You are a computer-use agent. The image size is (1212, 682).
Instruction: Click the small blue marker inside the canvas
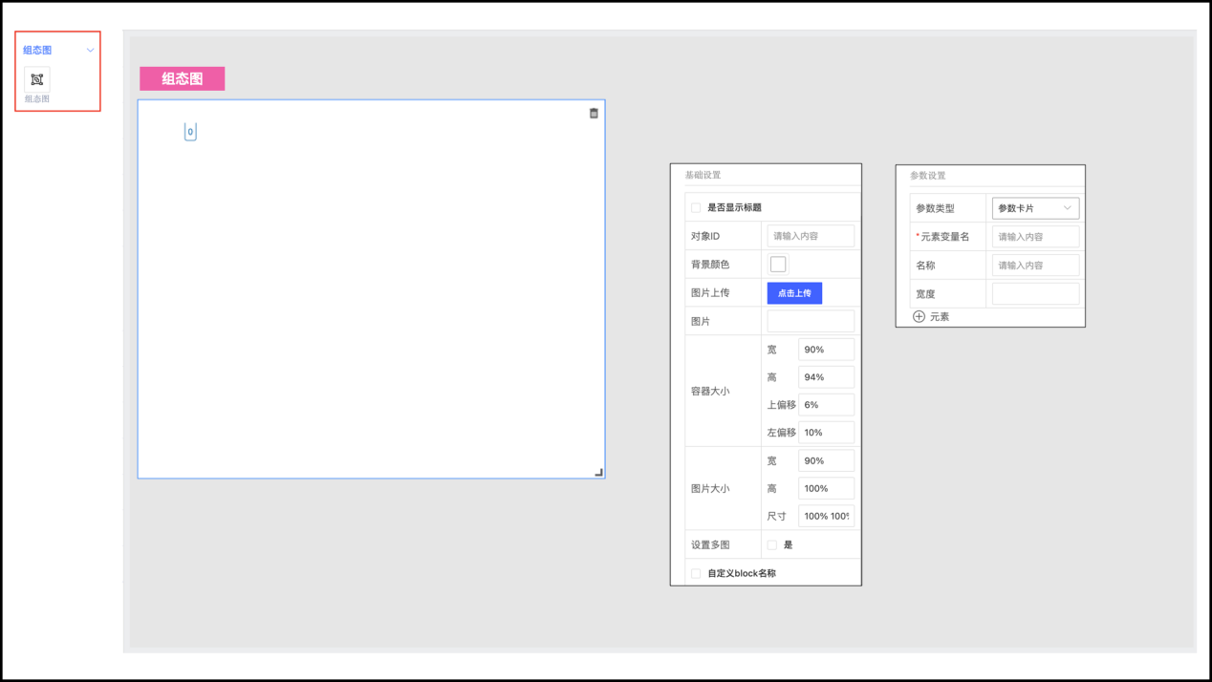(x=190, y=132)
